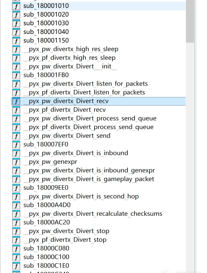Select __pyx_pf_divertx_high_res_sleep function name
The image size is (207, 273).
tap(69, 58)
